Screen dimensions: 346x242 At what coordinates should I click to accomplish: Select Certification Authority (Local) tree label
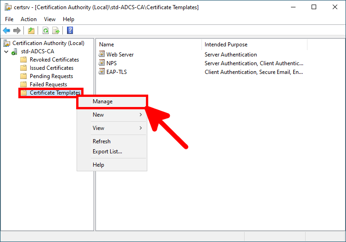tap(48, 43)
